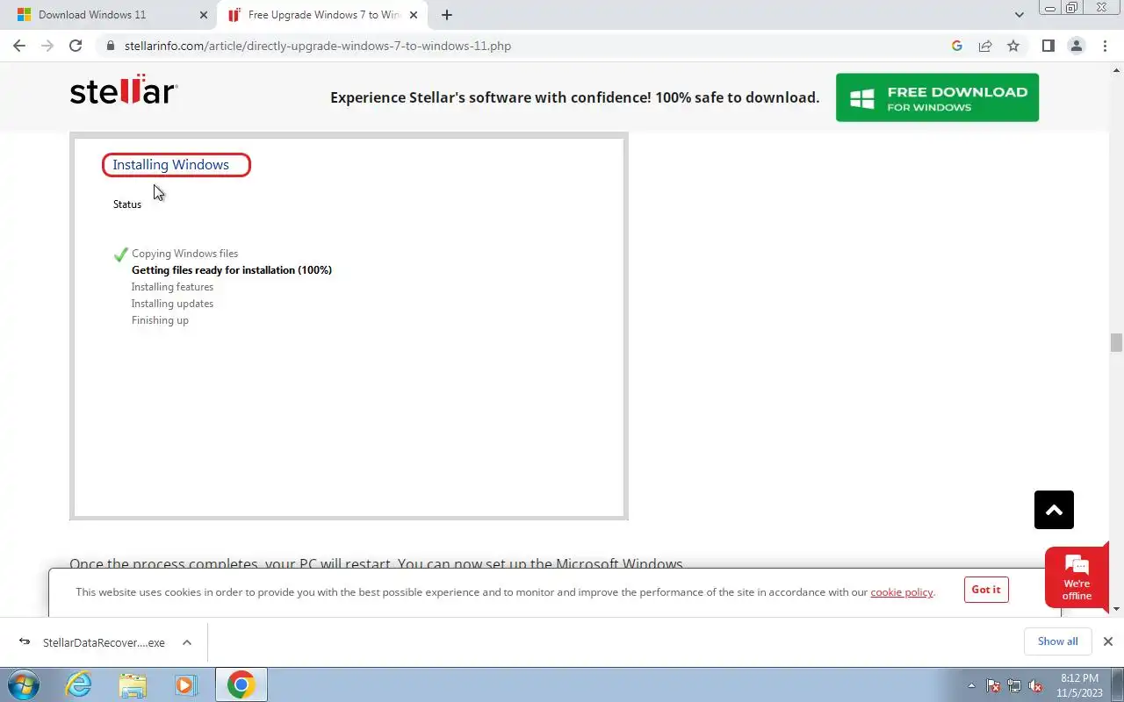The height and width of the screenshot is (702, 1124).
Task: Open Chrome profile avatar
Action: point(1076,46)
